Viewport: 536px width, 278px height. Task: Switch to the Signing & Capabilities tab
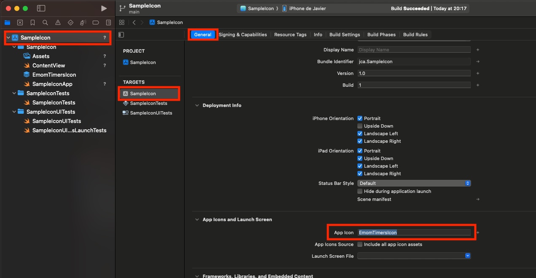[243, 35]
